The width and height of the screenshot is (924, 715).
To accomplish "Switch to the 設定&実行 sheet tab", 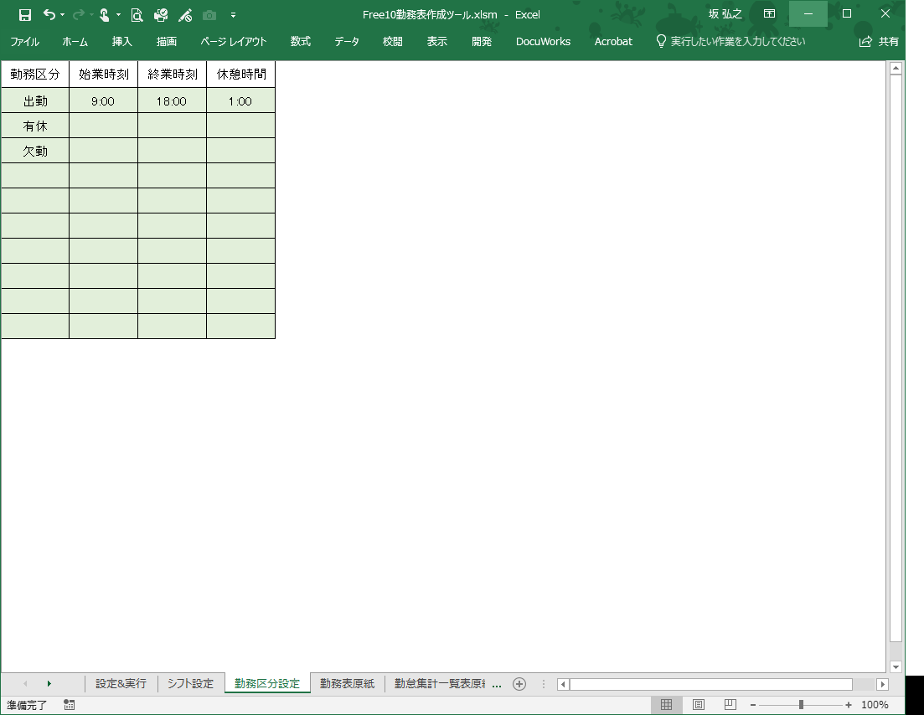I will click(x=121, y=683).
